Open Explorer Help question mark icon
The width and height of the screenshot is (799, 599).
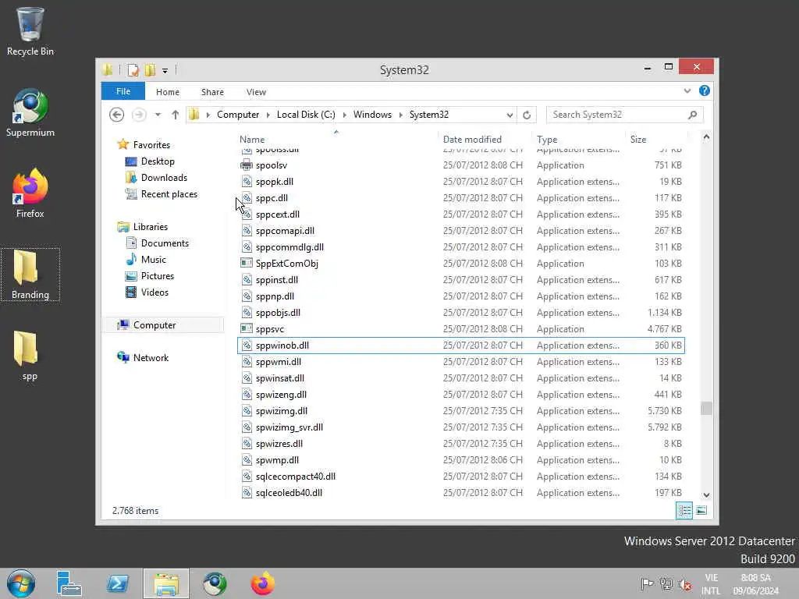pyautogui.click(x=705, y=90)
